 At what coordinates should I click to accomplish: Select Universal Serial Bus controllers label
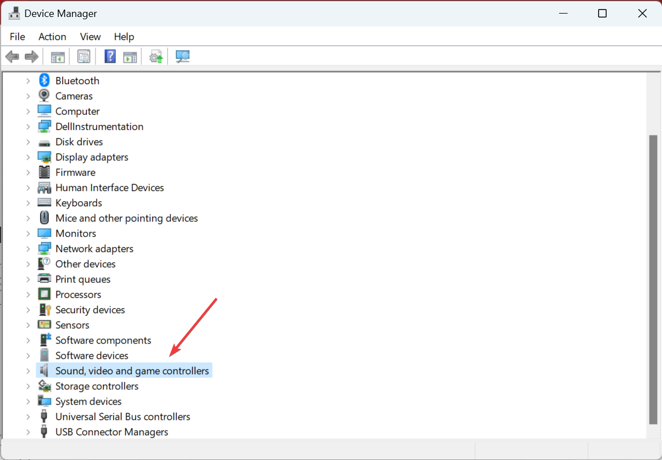(x=123, y=416)
